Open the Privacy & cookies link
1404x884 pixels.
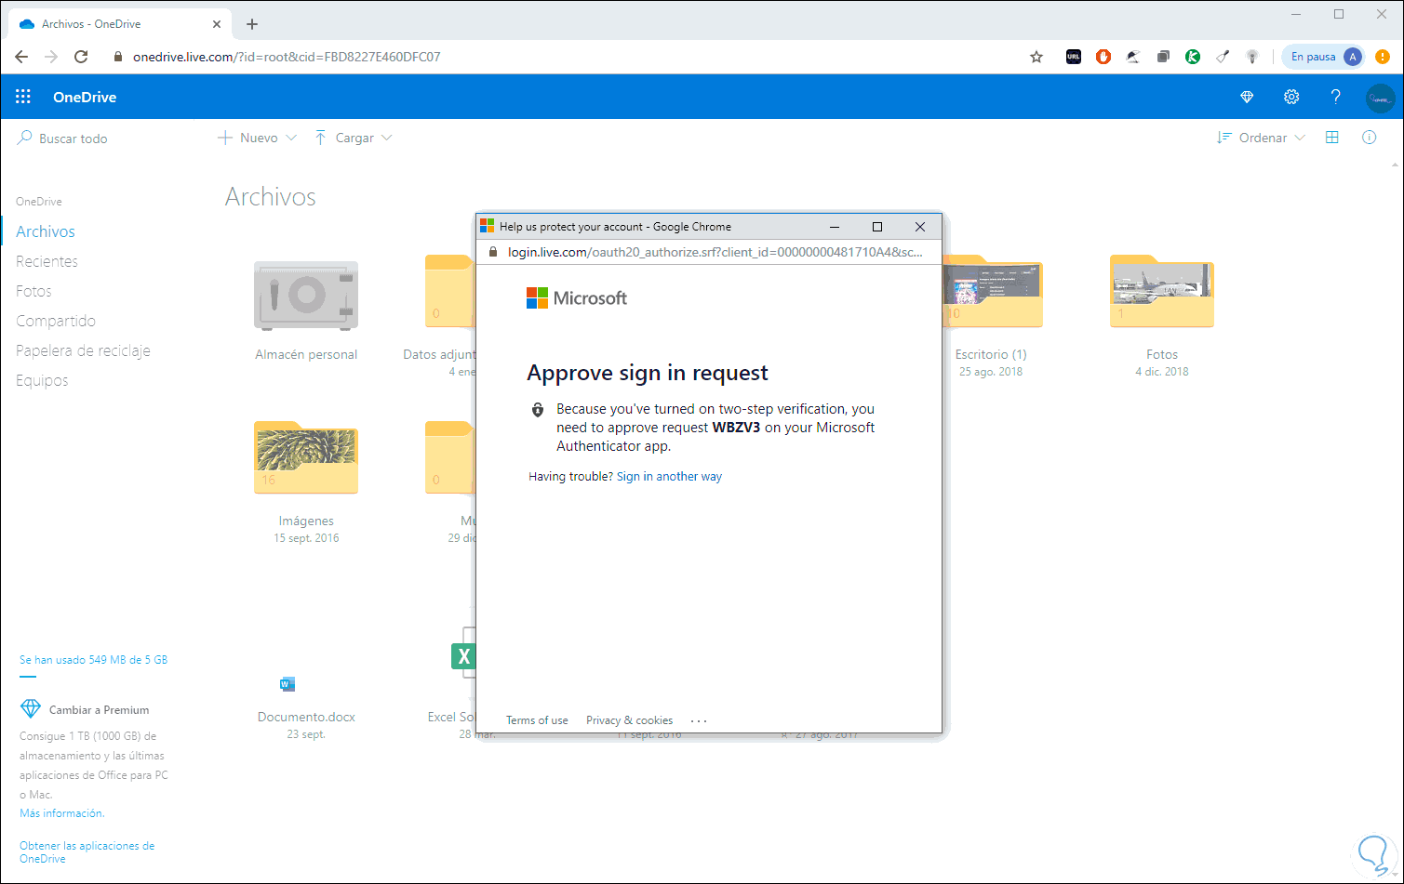coord(629,720)
